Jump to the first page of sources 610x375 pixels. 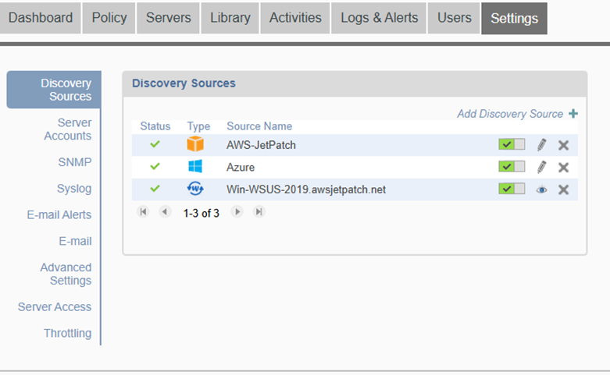tap(143, 211)
